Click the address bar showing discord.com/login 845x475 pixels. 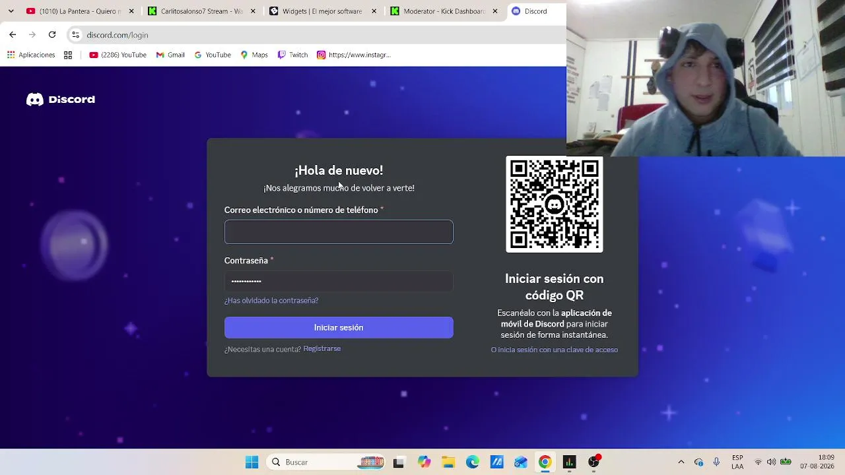pyautogui.click(x=317, y=34)
